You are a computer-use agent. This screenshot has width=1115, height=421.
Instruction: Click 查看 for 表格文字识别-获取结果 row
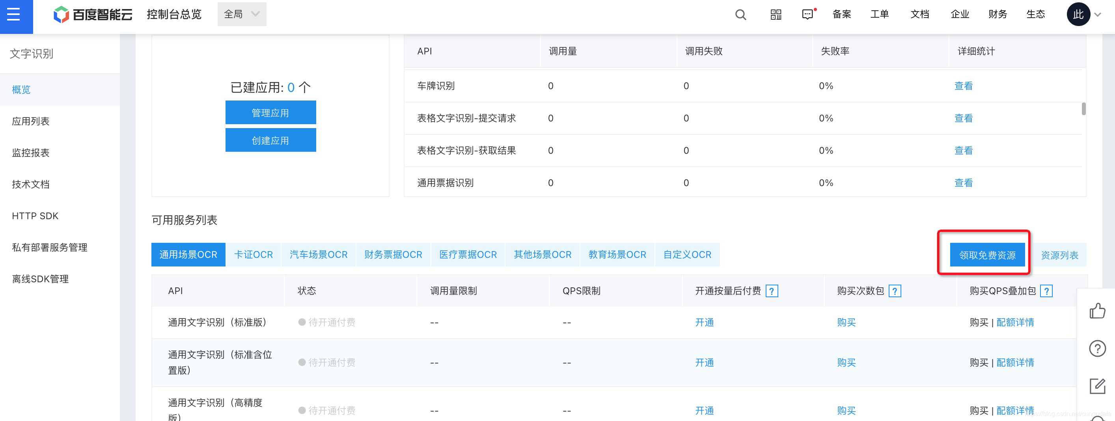tap(963, 151)
